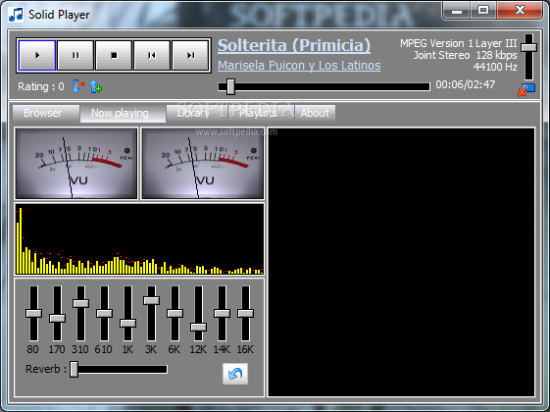Viewport: 550px width, 412px height.
Task: Click the 80 Hz equalizer slider handle
Action: click(x=33, y=313)
